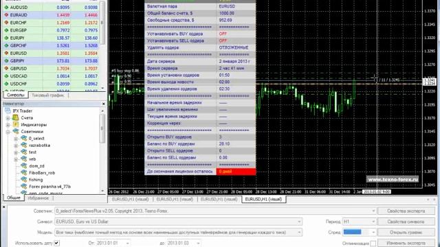Screen dimensions: 440x247
Task: Click the www.texno-forex.ru label on chart
Action: [x=393, y=180]
